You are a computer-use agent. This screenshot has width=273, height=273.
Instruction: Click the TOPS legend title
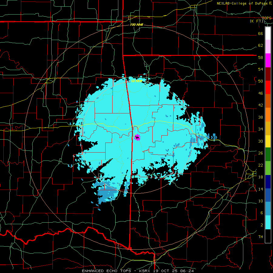click(x=267, y=18)
